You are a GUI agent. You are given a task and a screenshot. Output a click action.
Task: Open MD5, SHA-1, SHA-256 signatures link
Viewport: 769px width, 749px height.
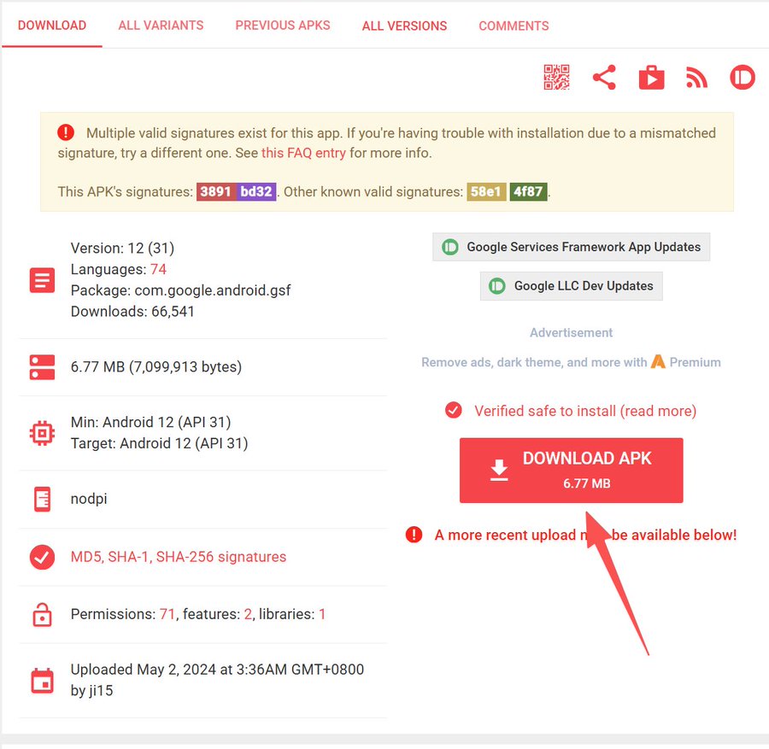point(179,558)
